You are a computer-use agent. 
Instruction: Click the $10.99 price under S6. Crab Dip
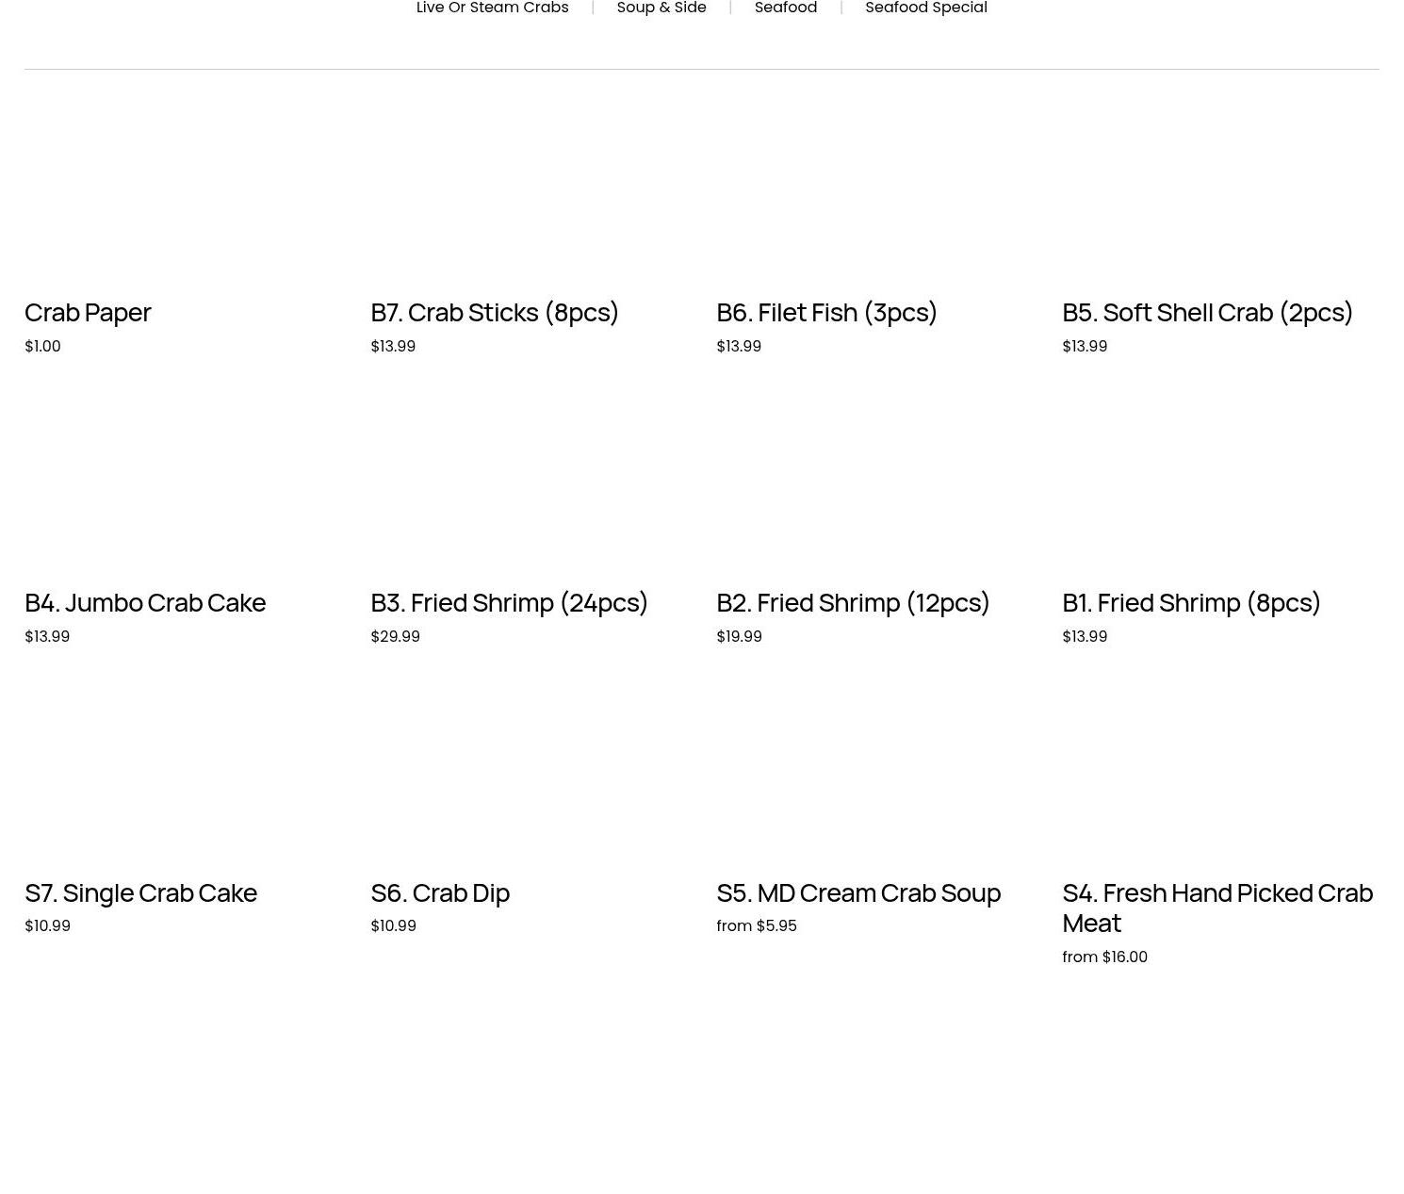(393, 925)
